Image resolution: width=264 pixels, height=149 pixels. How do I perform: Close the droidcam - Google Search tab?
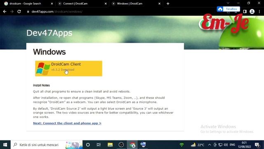pos(52,4)
